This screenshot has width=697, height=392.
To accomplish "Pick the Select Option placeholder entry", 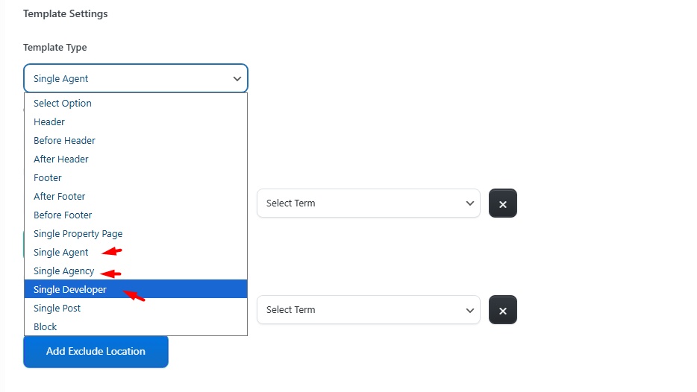I will coord(63,104).
